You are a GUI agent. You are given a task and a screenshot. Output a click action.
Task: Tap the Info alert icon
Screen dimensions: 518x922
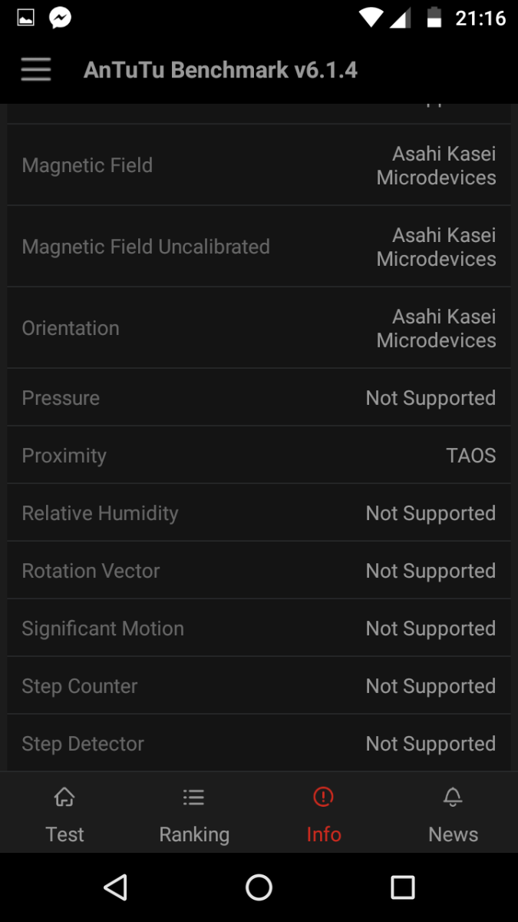point(323,798)
